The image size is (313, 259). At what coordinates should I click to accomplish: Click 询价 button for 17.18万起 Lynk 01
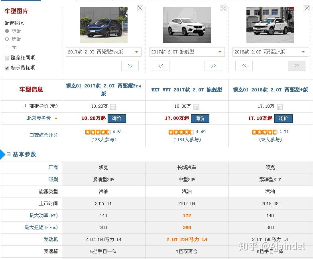point(283,118)
